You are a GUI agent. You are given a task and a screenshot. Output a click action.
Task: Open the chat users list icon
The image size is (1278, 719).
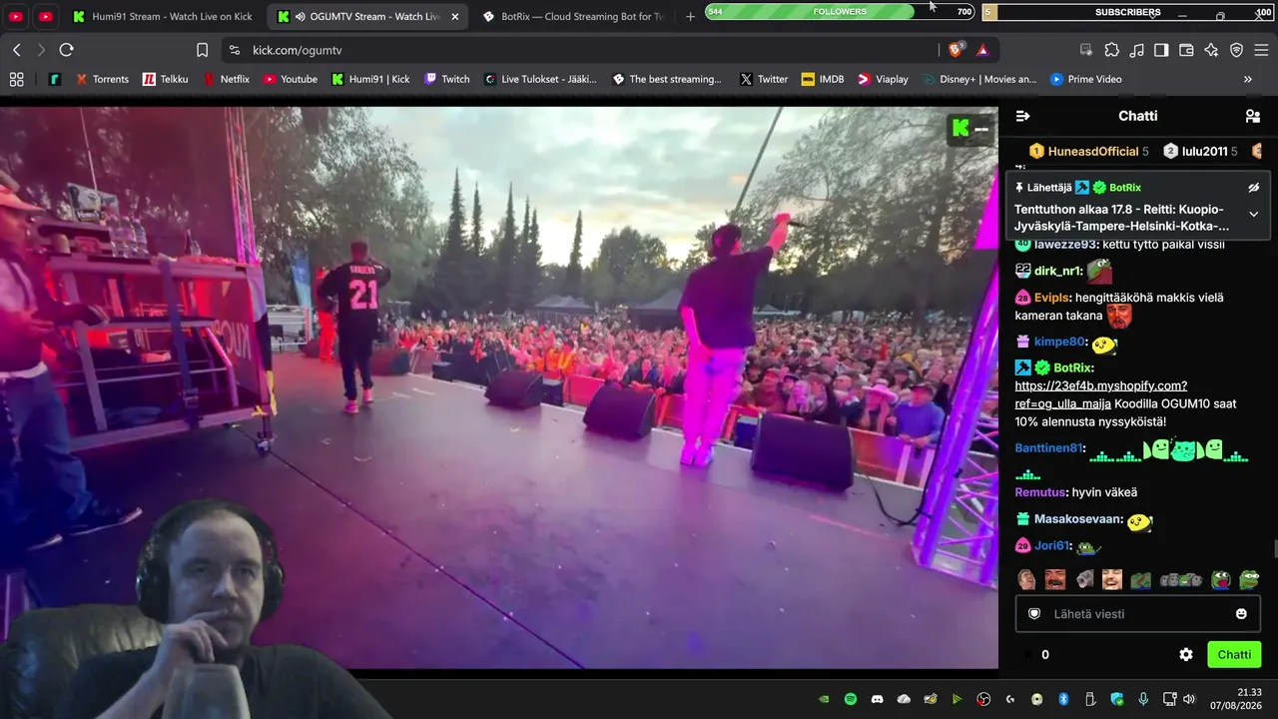(x=1253, y=116)
